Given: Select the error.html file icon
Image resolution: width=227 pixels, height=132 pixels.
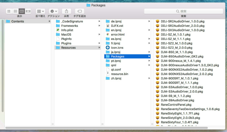Looking at the screenshot, I should [108, 35].
